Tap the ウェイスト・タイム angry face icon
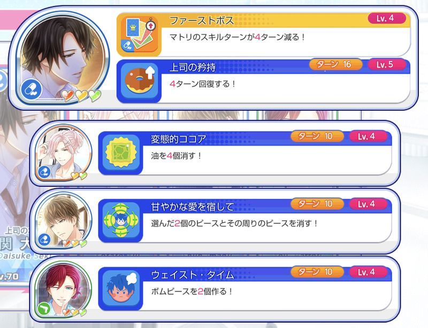This screenshot has width=428, height=328. point(121,288)
